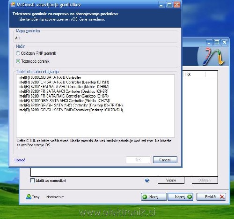Screen dimensions: 234x219
Task: Click the green Nazaj back button
Action: click(154, 196)
